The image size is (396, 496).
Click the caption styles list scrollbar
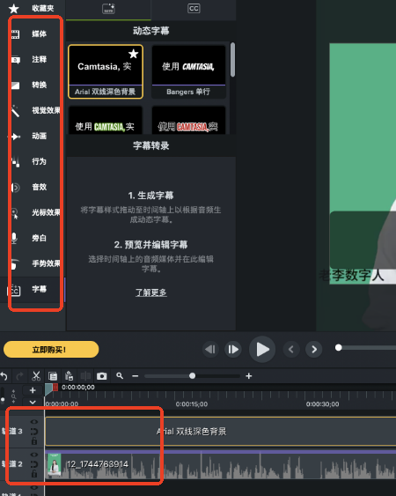point(232,60)
